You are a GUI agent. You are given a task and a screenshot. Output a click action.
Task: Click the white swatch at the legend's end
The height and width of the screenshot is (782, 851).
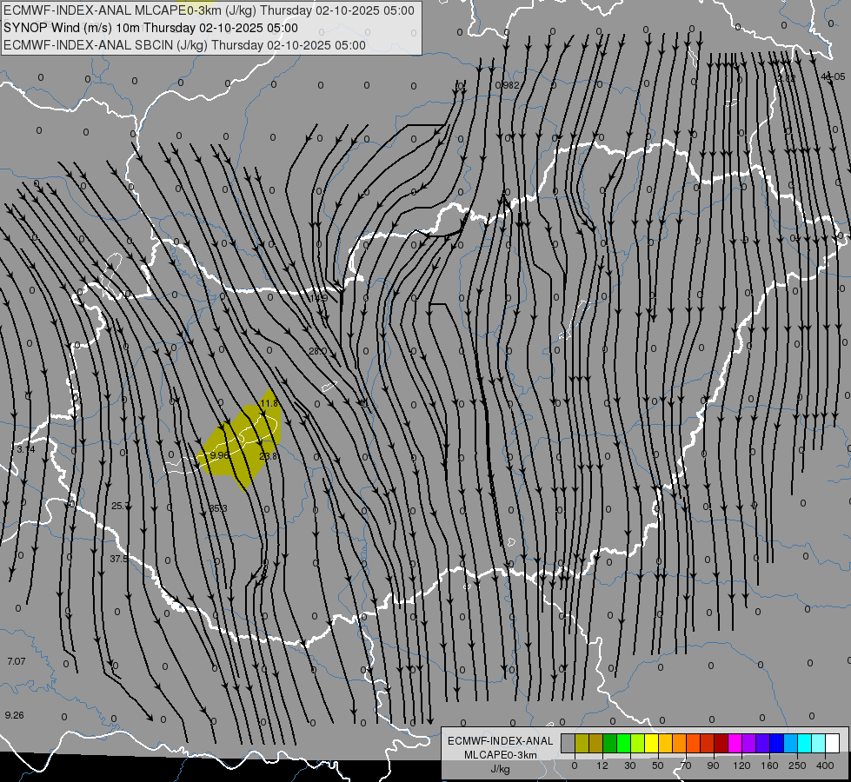(x=832, y=743)
